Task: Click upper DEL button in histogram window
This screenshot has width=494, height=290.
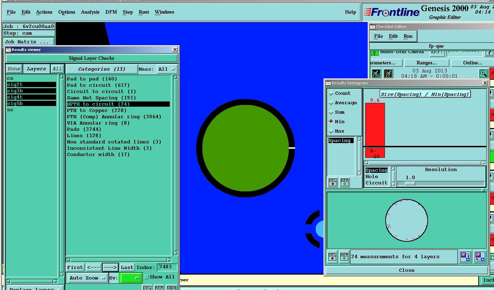Action: click(333, 182)
